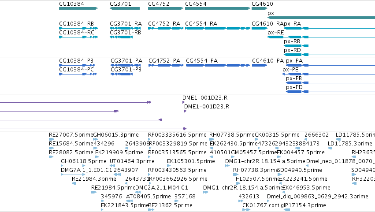Select the px-PB protein label
Viewport: 375px width, 212px height.
tap(293, 78)
